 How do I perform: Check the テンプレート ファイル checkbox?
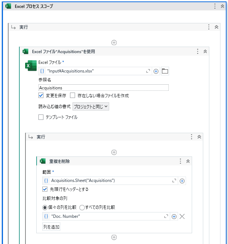41,117
